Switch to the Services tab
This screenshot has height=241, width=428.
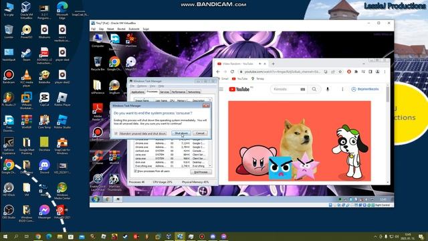click(165, 92)
